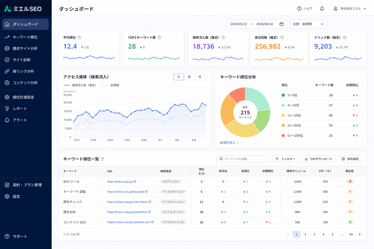Screen dimensions: 374x249
Task: Click help icon beside クリック数（推定）
Action: [345, 37]
